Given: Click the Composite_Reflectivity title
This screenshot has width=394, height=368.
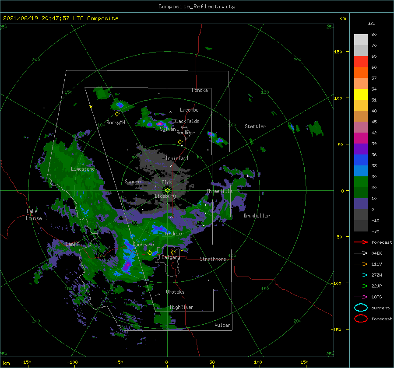Looking at the screenshot, I should tap(197, 7).
